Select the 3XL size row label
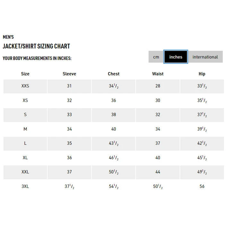This screenshot has width=231, height=231. coord(25,186)
